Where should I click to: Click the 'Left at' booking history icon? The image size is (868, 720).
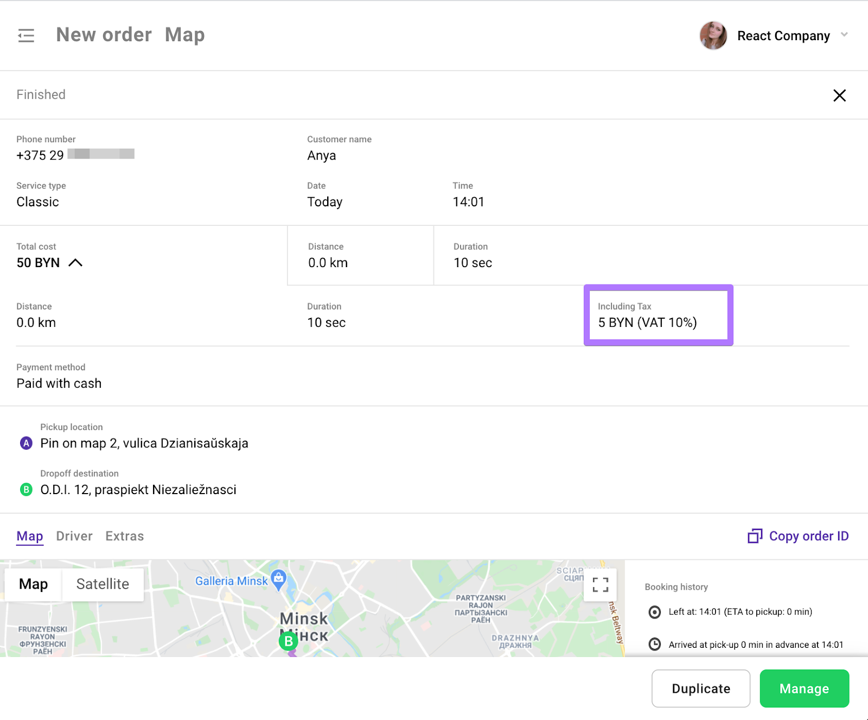click(x=655, y=612)
